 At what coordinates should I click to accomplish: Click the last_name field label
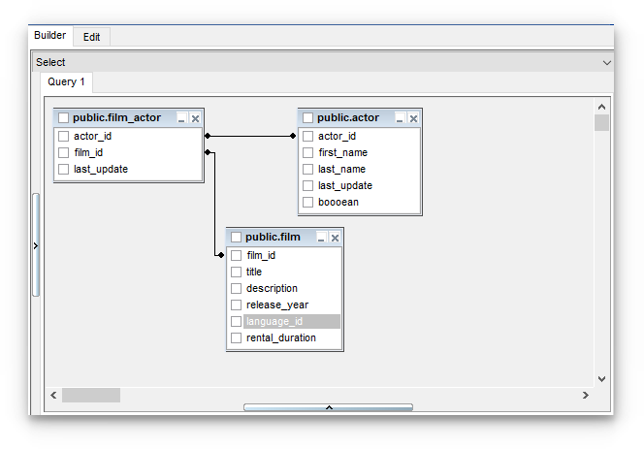[x=341, y=170]
